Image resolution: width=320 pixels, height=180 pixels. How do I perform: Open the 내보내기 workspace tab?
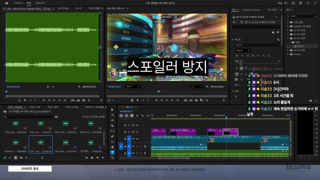click(x=39, y=3)
